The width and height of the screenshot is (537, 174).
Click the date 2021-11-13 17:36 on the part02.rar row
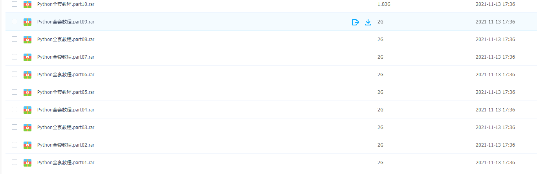coord(495,145)
